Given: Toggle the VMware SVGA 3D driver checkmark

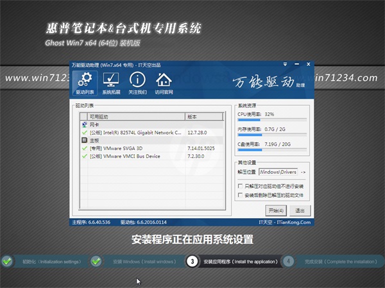Looking at the screenshot, I should (x=84, y=148).
